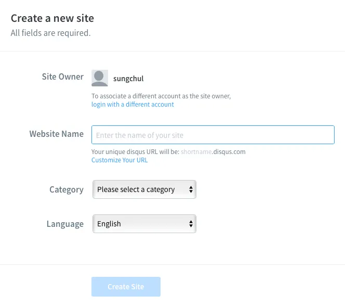
Task: Click the sungchul username
Action: click(x=128, y=79)
